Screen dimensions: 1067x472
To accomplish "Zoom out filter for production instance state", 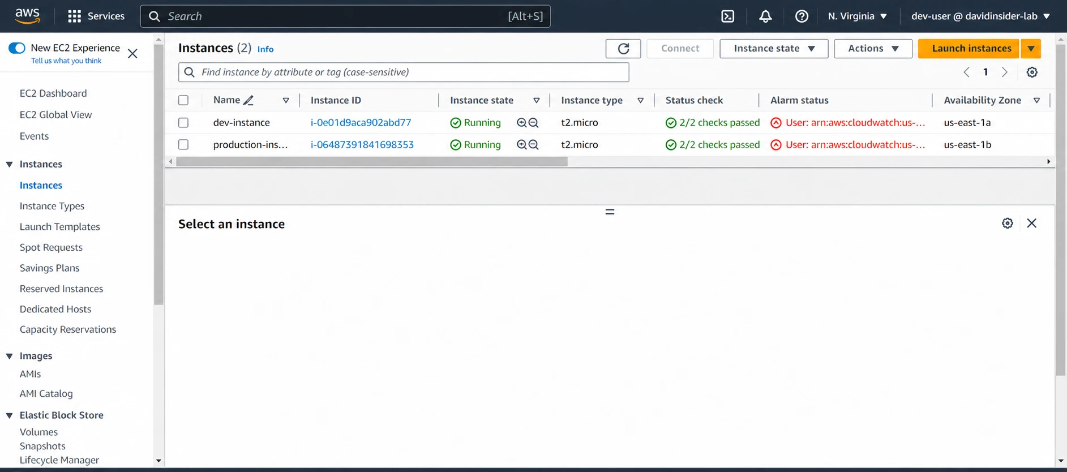I will (533, 145).
